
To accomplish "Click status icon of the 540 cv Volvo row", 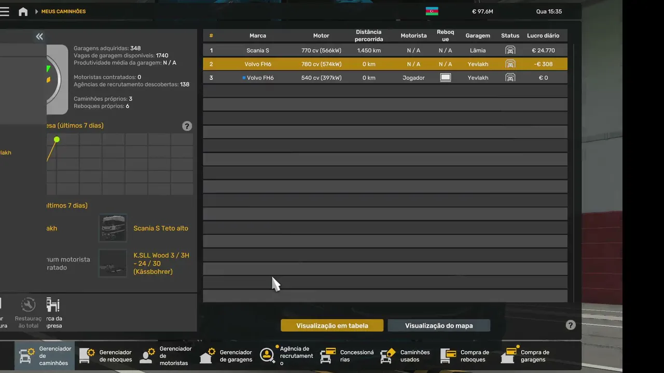I will (510, 78).
